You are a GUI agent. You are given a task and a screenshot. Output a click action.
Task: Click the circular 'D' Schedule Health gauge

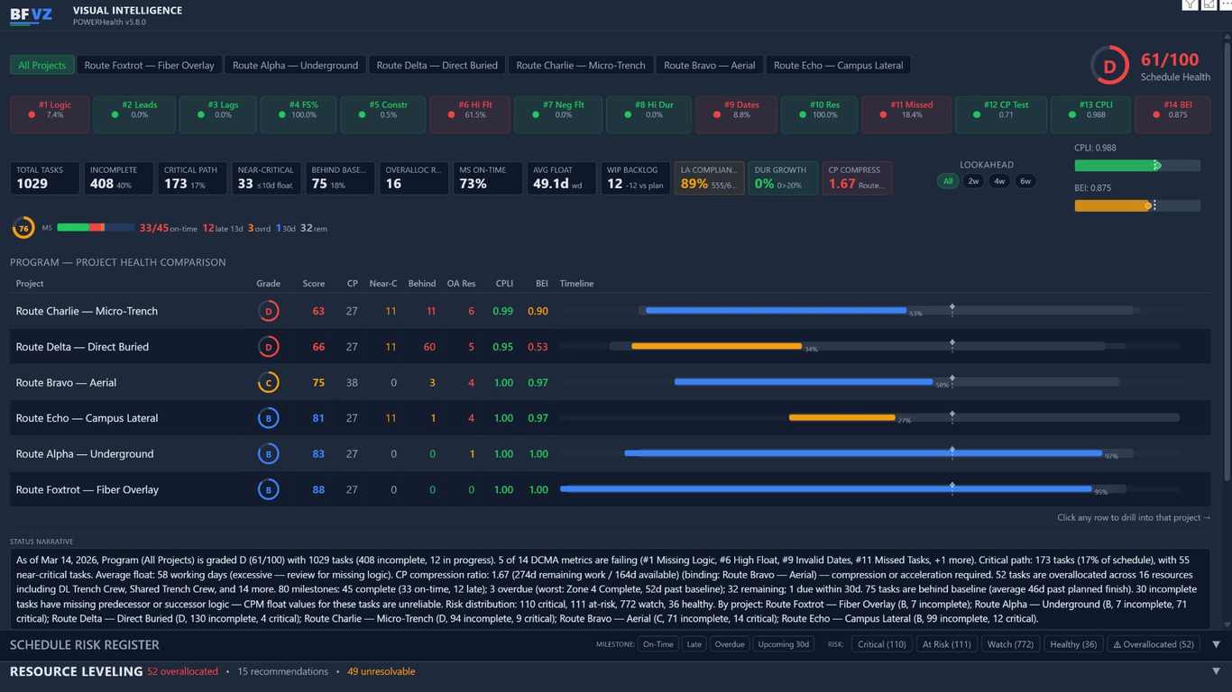tap(1109, 65)
